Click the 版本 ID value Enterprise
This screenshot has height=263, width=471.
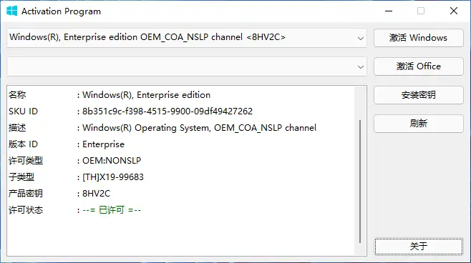coord(103,144)
